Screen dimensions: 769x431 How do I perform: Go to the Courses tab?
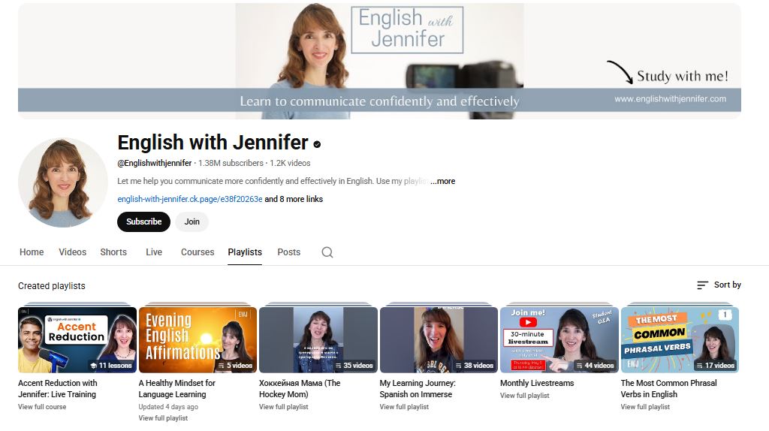[x=198, y=252]
